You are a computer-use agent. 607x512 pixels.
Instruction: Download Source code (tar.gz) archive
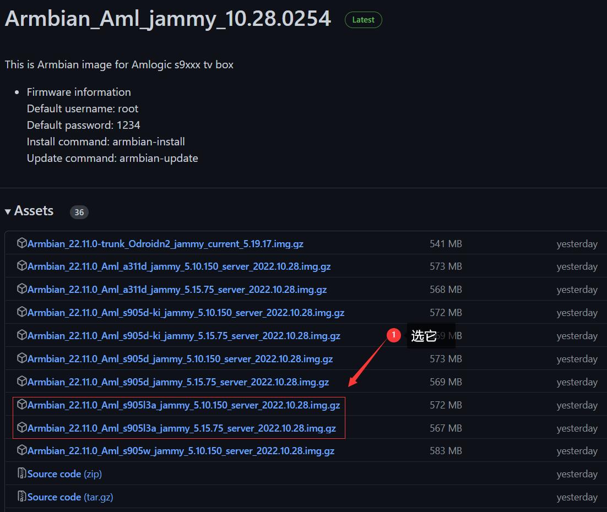point(70,497)
